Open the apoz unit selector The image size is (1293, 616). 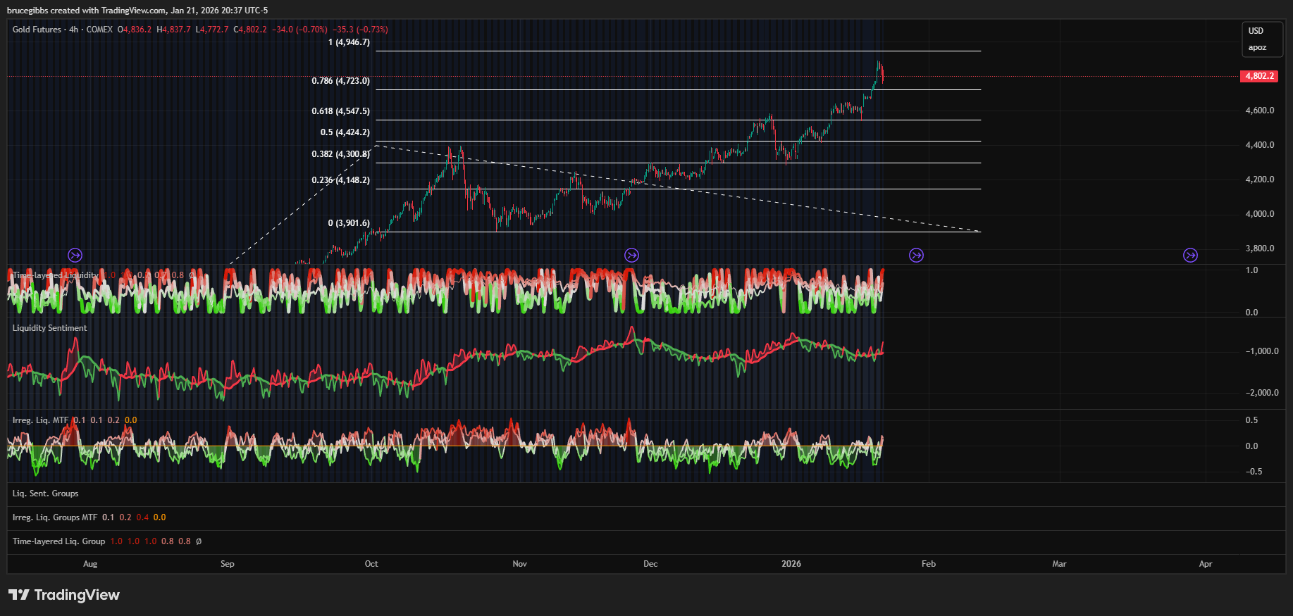coord(1257,48)
